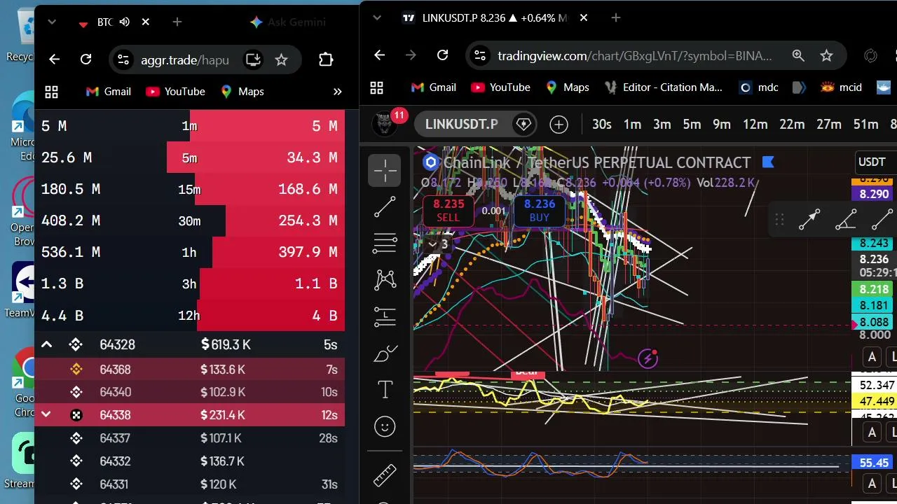
Task: Click the install app icon in aggr.trade address bar
Action: click(253, 59)
